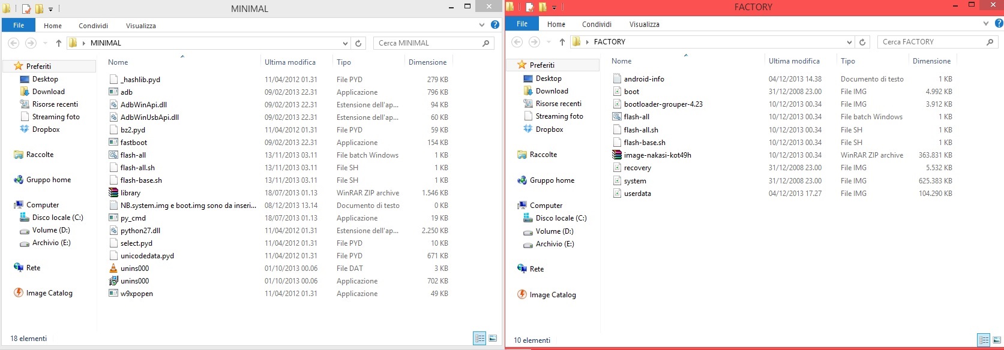This screenshot has width=1004, height=350.
Task: Open quick access toolbar dropdown in FACTORY
Action: coord(554,8)
